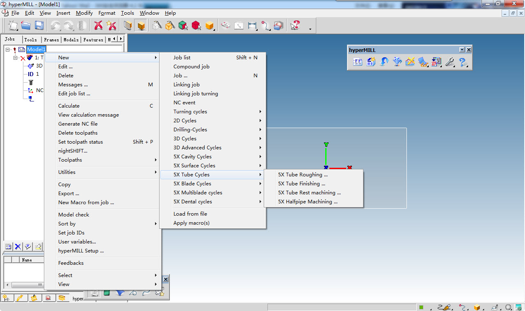Click the orange layers icon bottom tab
The width and height of the screenshot is (525, 311).
point(62,298)
